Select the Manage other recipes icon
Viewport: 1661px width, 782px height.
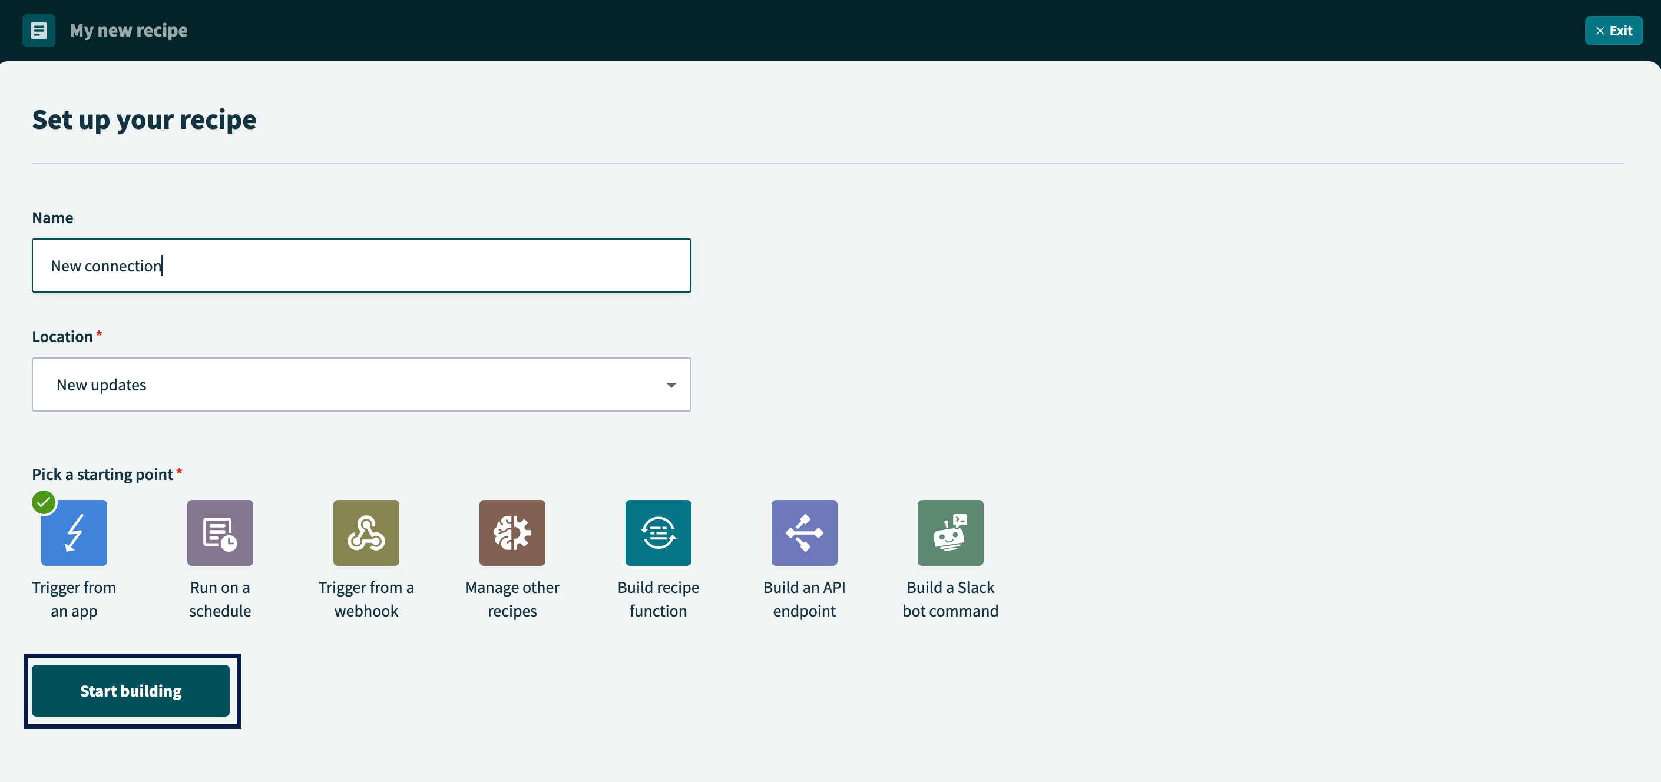[512, 532]
